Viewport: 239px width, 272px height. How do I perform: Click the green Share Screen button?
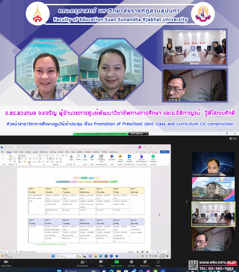click(117, 262)
